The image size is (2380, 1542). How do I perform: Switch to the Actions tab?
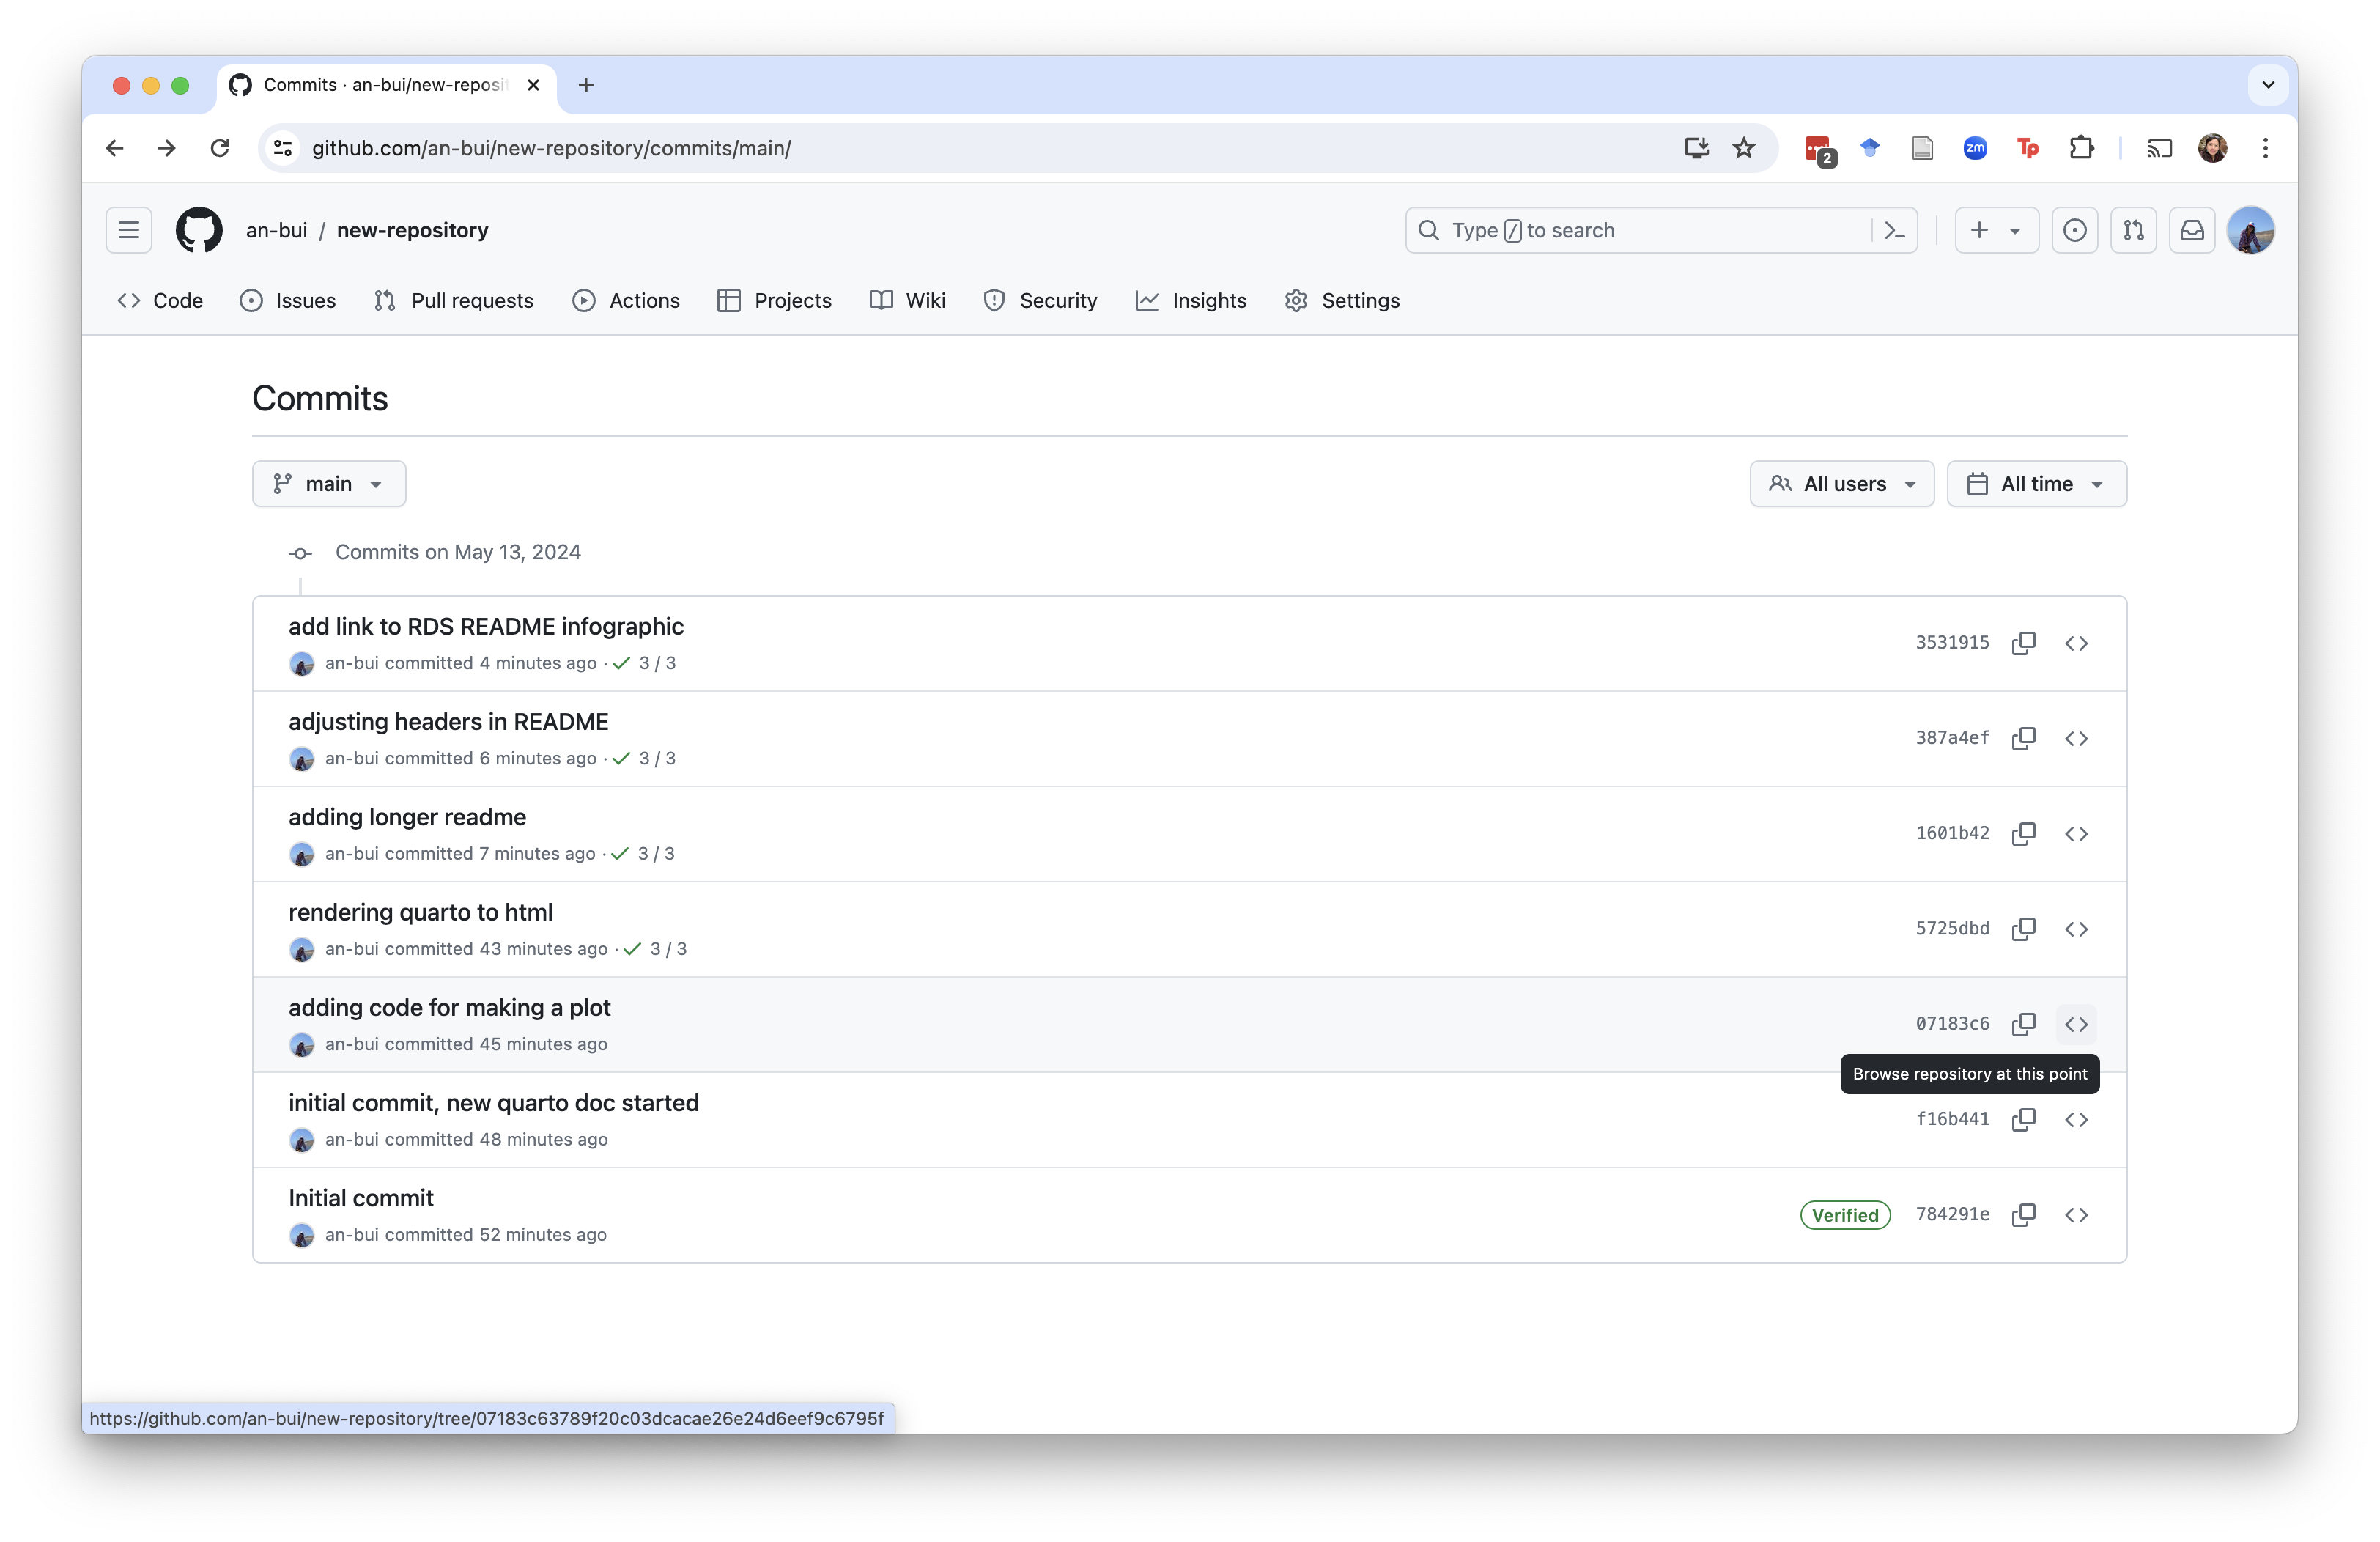[x=626, y=301]
